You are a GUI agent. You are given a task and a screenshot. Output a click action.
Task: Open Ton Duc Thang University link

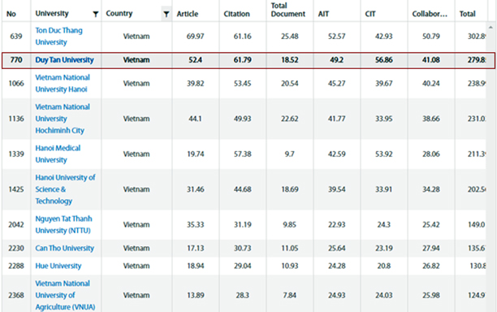coord(59,36)
